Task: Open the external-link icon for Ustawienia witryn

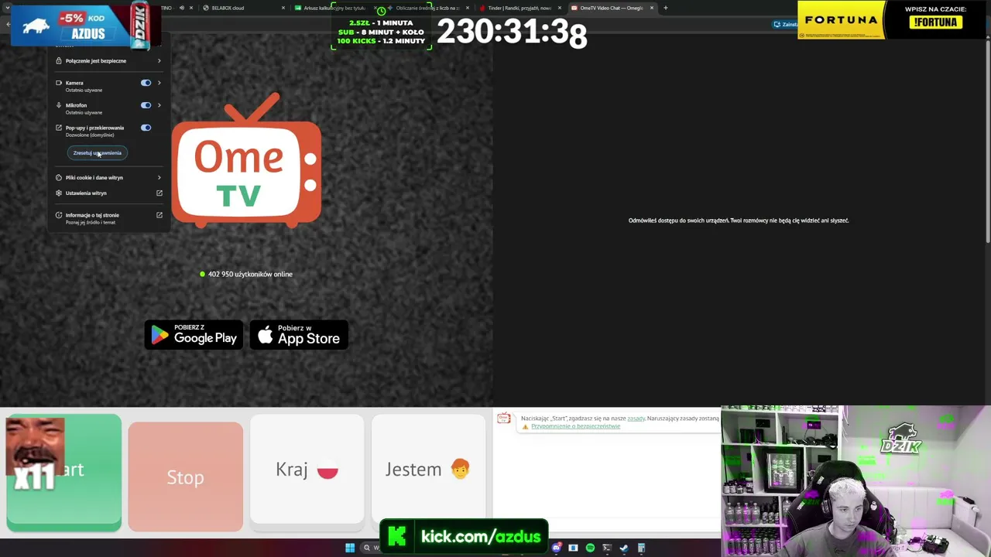Action: pyautogui.click(x=159, y=193)
